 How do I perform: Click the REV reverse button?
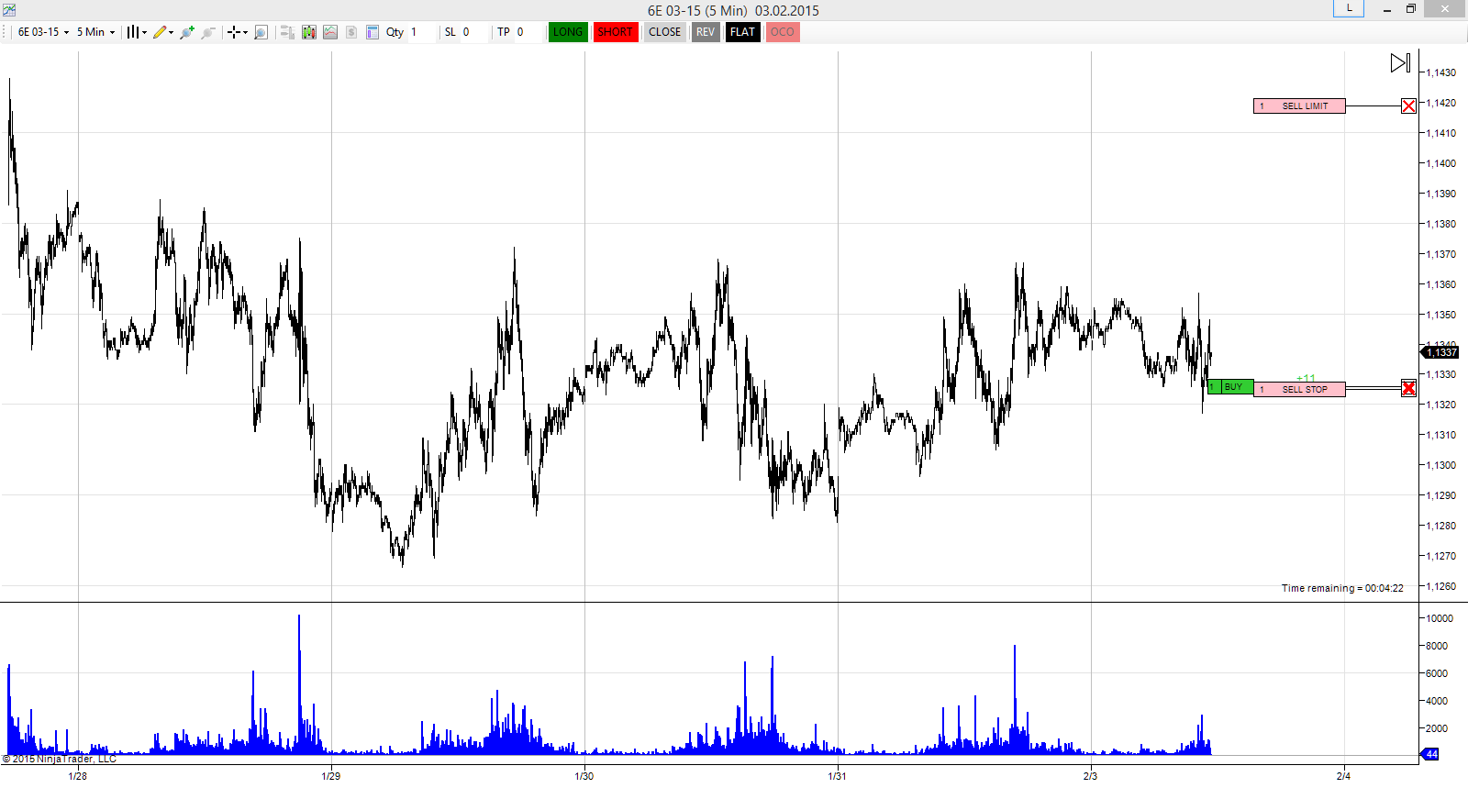[706, 32]
